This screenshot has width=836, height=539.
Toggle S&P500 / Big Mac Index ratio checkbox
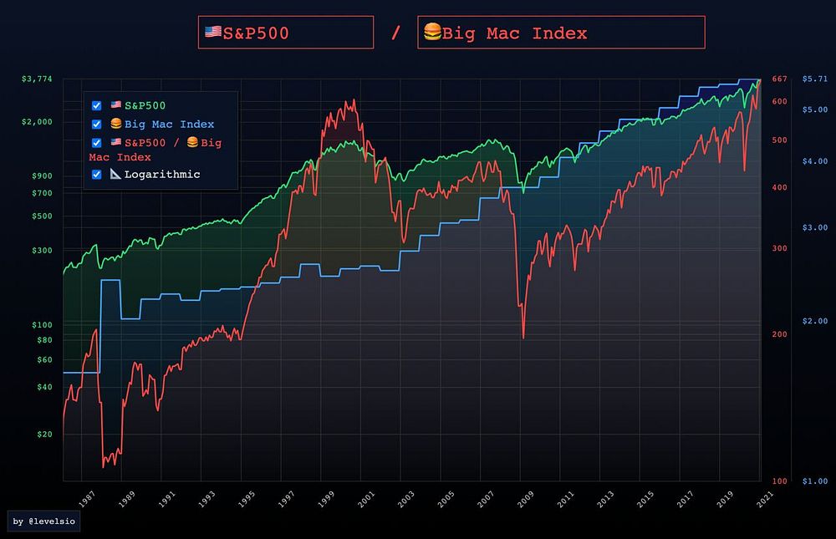coord(96,143)
